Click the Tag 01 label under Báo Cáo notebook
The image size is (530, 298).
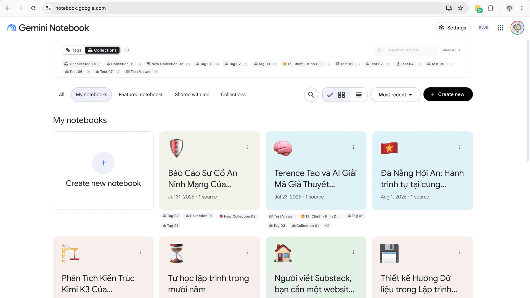coord(171,226)
